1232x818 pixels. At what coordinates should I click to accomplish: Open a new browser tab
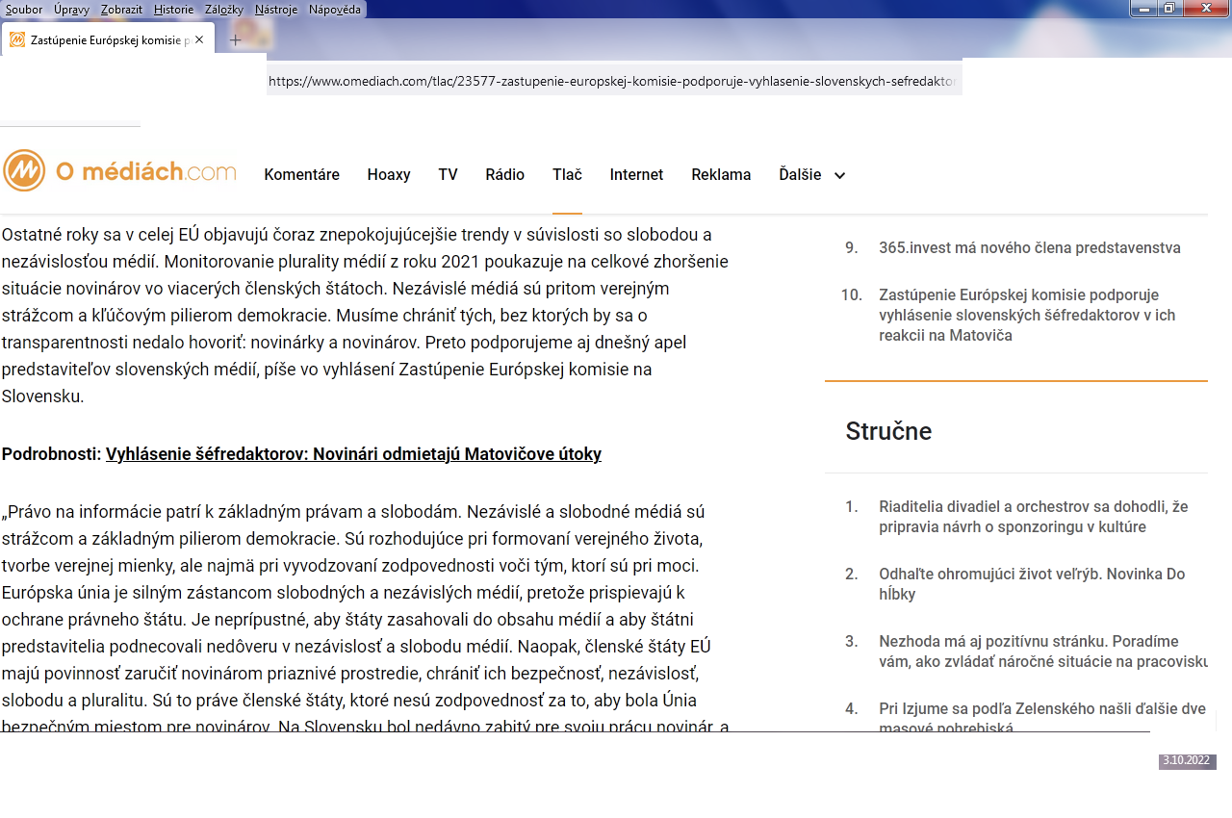tap(235, 39)
